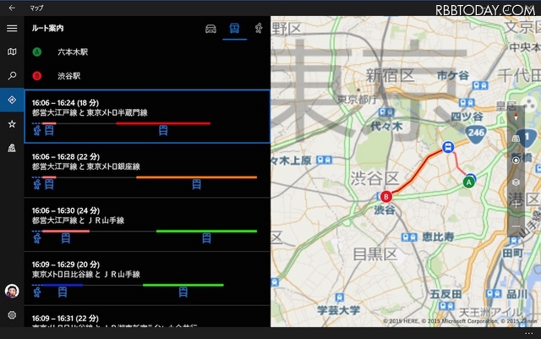The width and height of the screenshot is (541, 339).
Task: Select the 16:06 – 16:24 (18 分) route
Action: tap(147, 117)
